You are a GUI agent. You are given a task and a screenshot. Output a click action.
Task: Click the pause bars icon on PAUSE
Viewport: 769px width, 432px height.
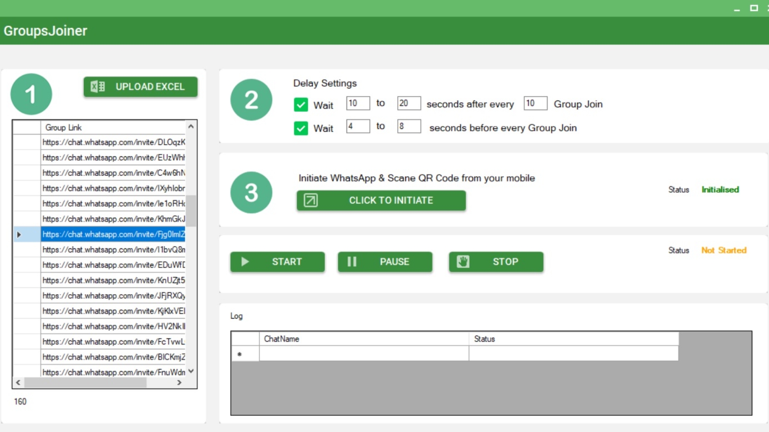[x=352, y=262]
